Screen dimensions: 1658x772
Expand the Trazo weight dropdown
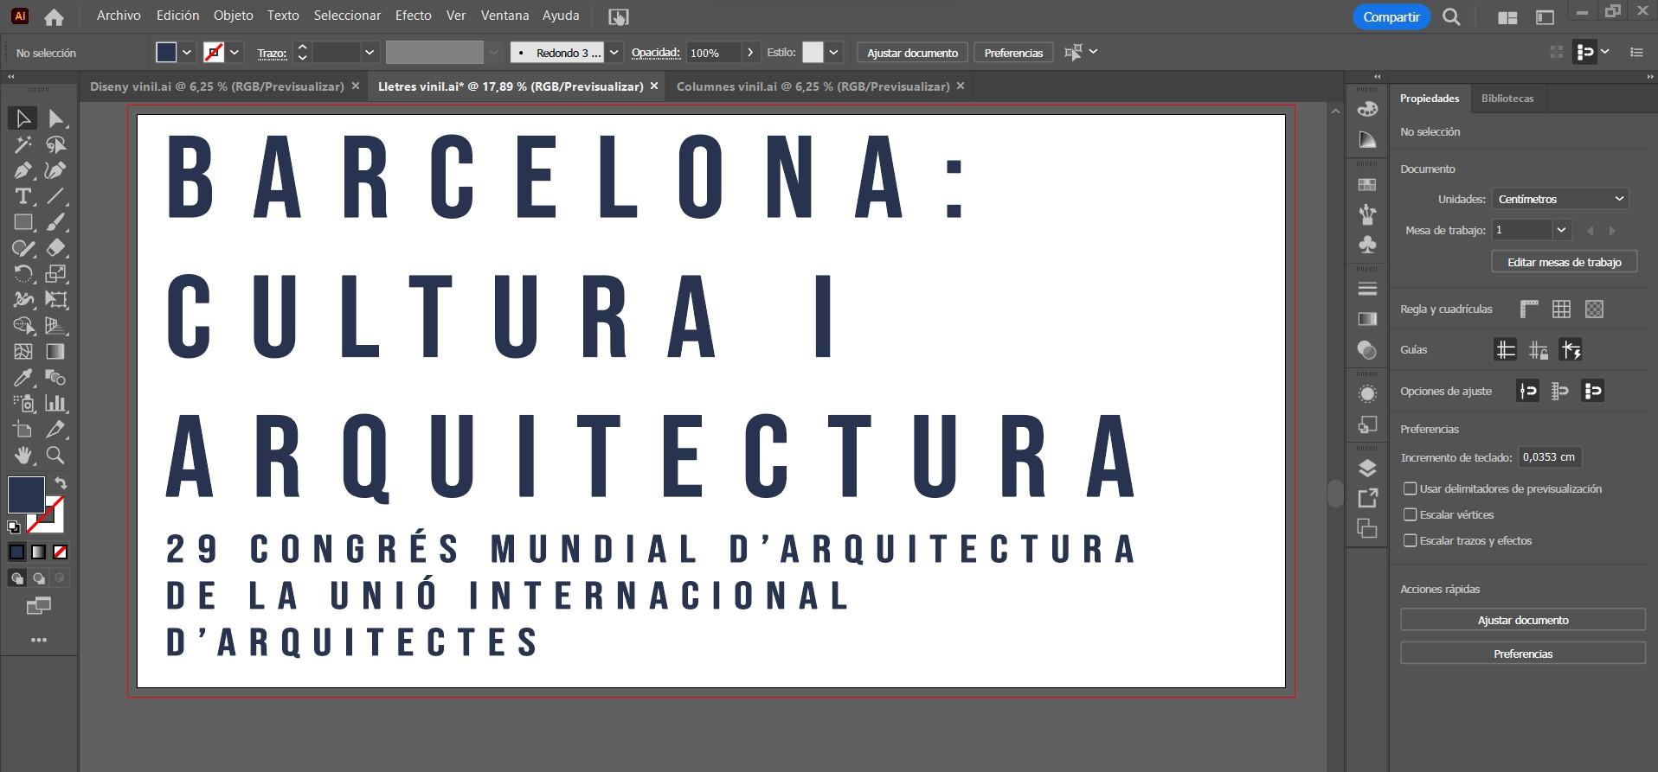coord(370,53)
